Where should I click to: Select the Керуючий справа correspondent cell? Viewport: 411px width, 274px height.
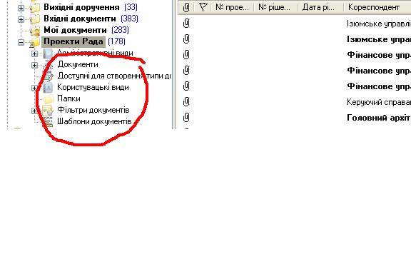[378, 102]
